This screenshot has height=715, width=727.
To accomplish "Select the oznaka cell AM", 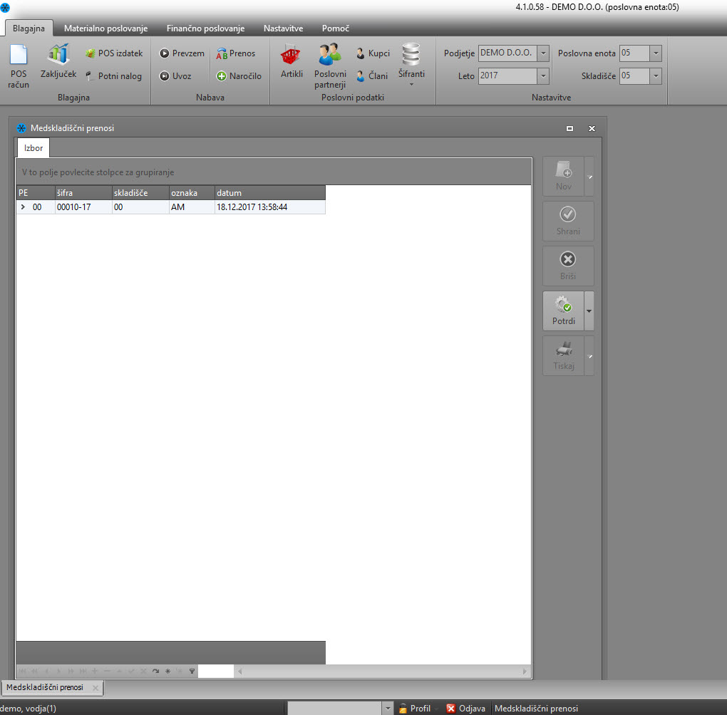I will pyautogui.click(x=192, y=207).
